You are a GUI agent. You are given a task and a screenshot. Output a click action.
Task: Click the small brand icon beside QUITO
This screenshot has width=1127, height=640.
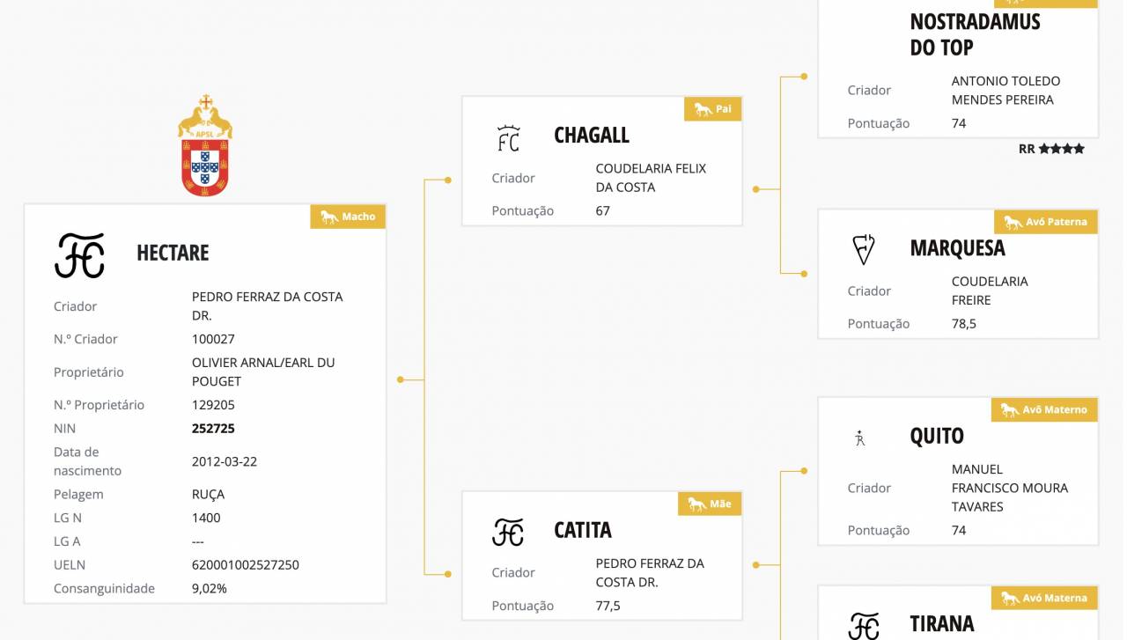(x=860, y=438)
